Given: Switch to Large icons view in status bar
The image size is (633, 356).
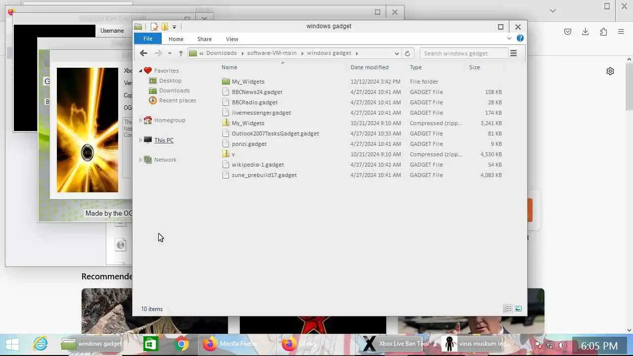Looking at the screenshot, I should [x=518, y=309].
